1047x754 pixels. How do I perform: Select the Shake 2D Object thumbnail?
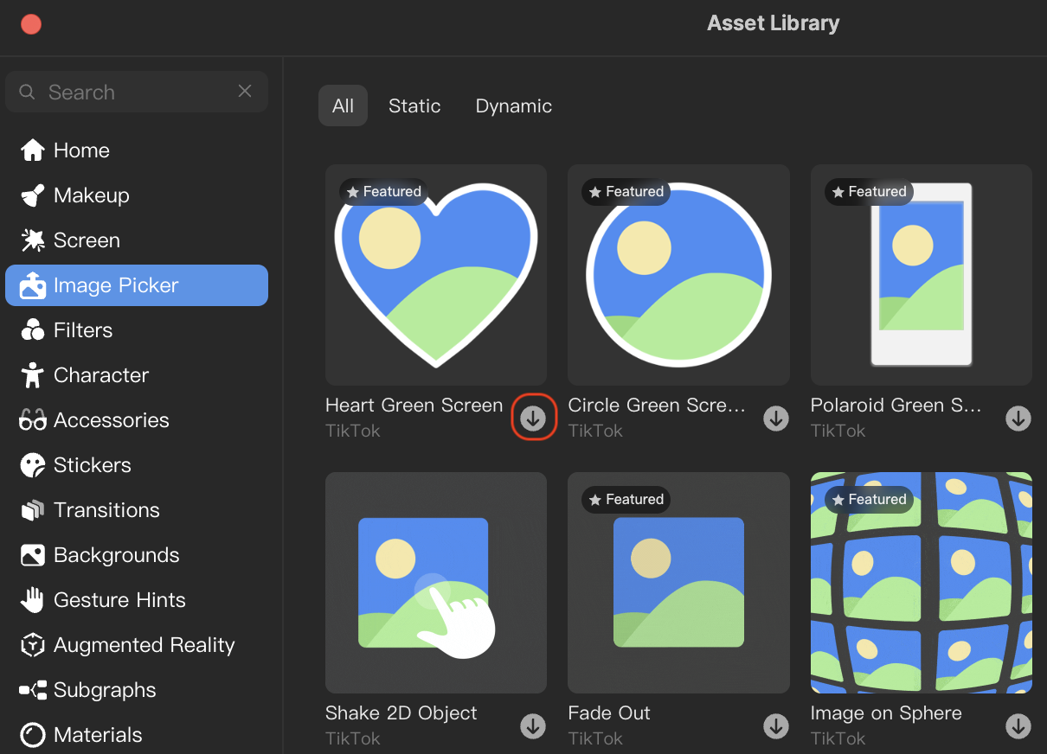coord(436,583)
